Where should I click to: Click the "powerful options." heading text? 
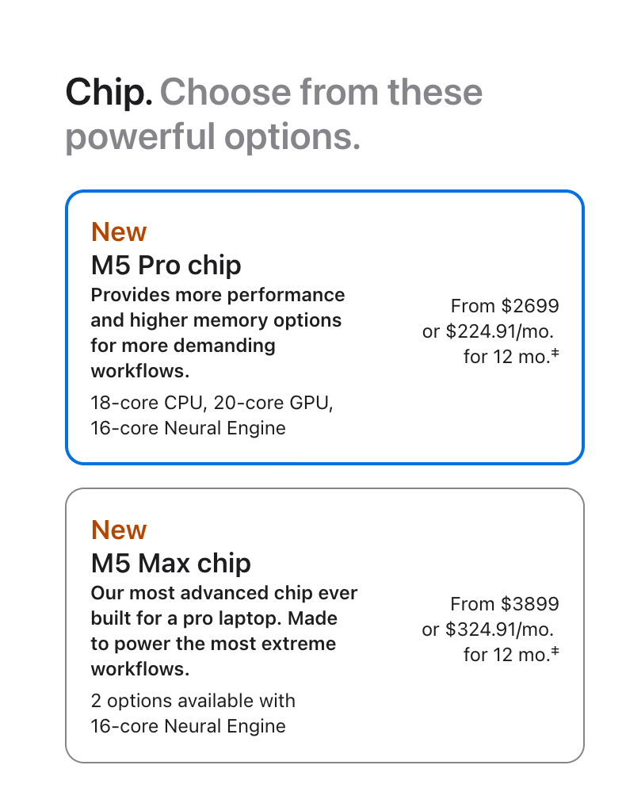pos(212,137)
